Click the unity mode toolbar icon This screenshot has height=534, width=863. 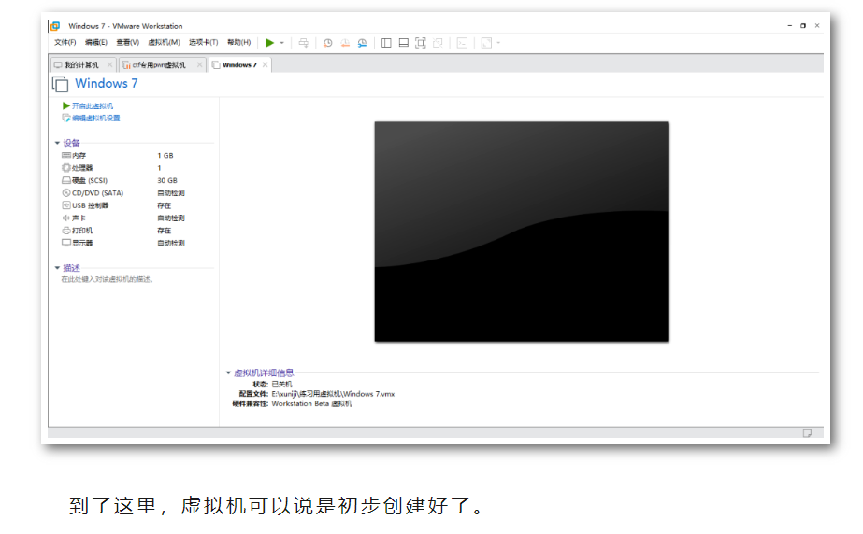(x=439, y=43)
